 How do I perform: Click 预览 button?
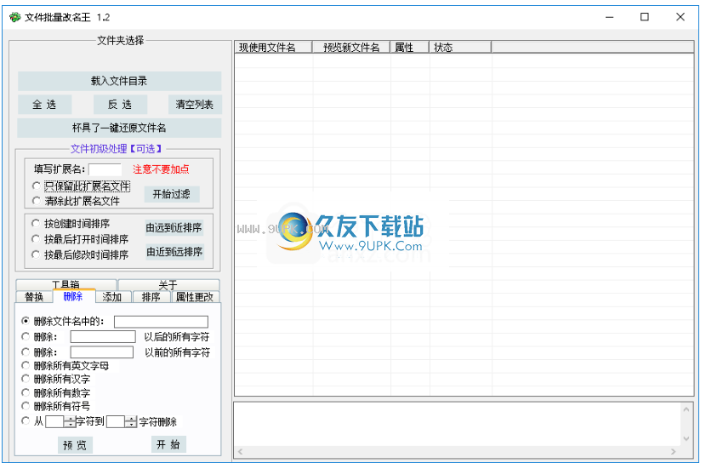coord(75,445)
